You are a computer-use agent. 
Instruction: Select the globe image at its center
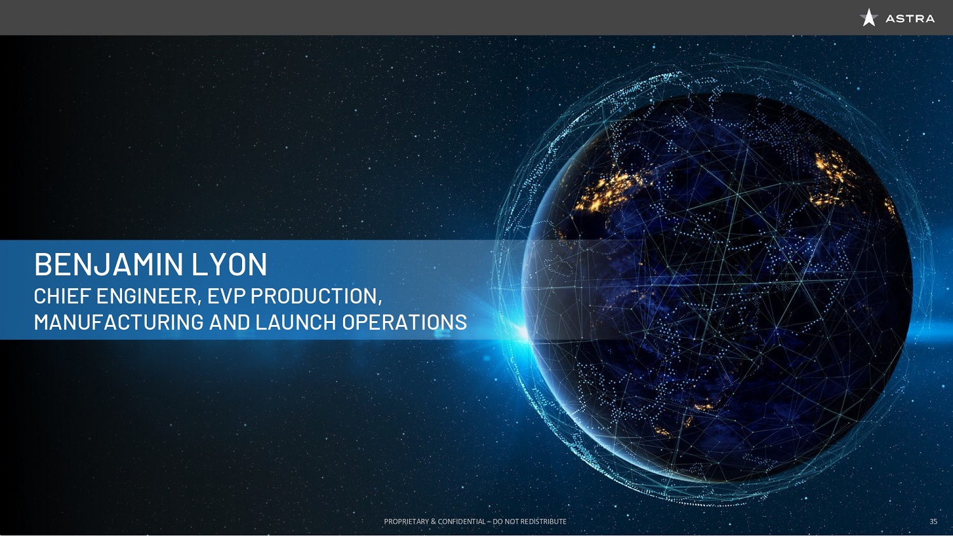pos(717,286)
